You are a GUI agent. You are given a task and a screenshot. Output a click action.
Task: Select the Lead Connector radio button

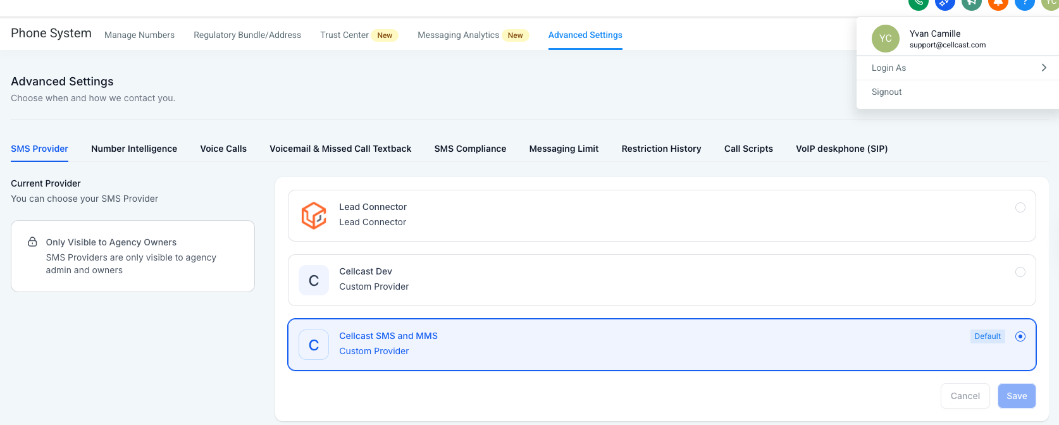(x=1020, y=207)
